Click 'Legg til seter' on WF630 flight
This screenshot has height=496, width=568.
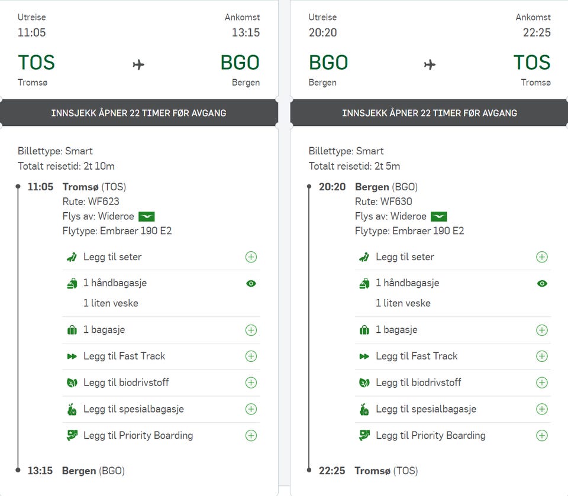405,257
